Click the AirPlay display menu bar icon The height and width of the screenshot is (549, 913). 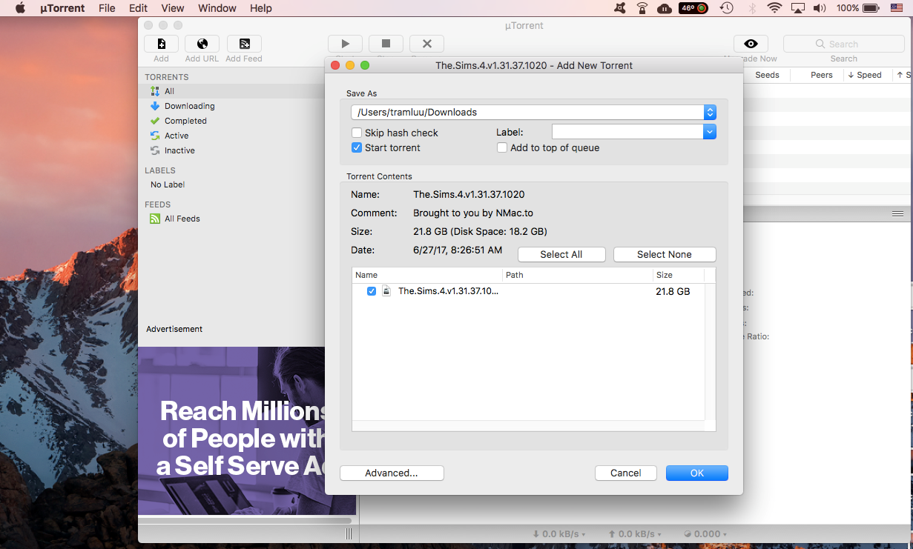pos(798,8)
